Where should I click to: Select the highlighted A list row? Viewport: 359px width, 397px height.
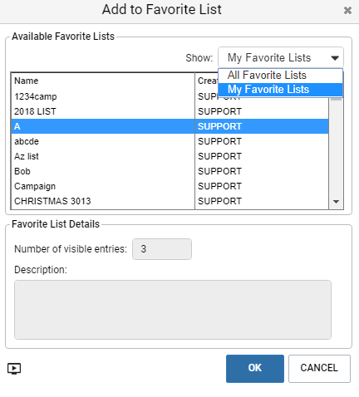pos(170,126)
